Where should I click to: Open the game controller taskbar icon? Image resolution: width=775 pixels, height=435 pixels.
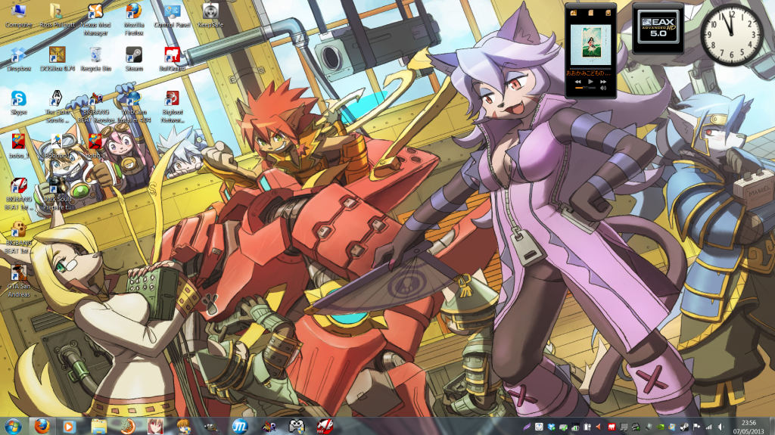click(x=297, y=426)
